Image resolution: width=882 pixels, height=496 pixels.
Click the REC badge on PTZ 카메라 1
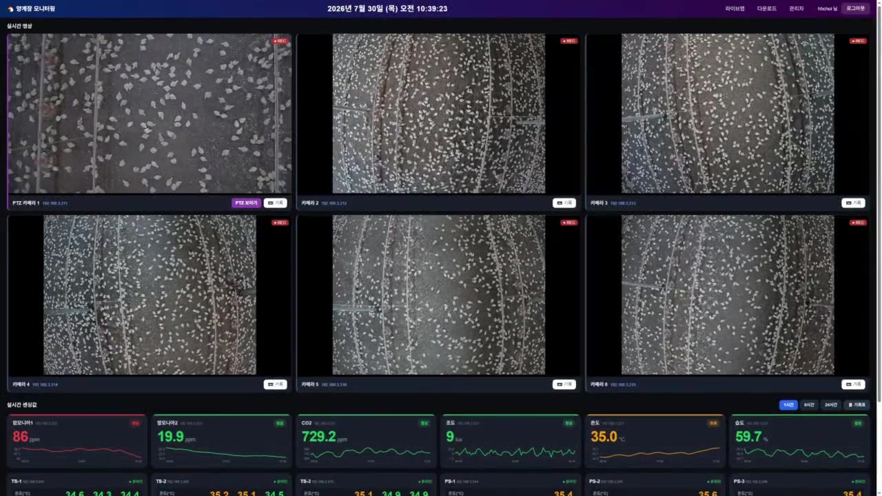pos(280,41)
